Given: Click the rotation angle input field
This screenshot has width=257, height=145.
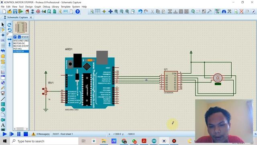Looking at the screenshot, I should coord(10,34).
